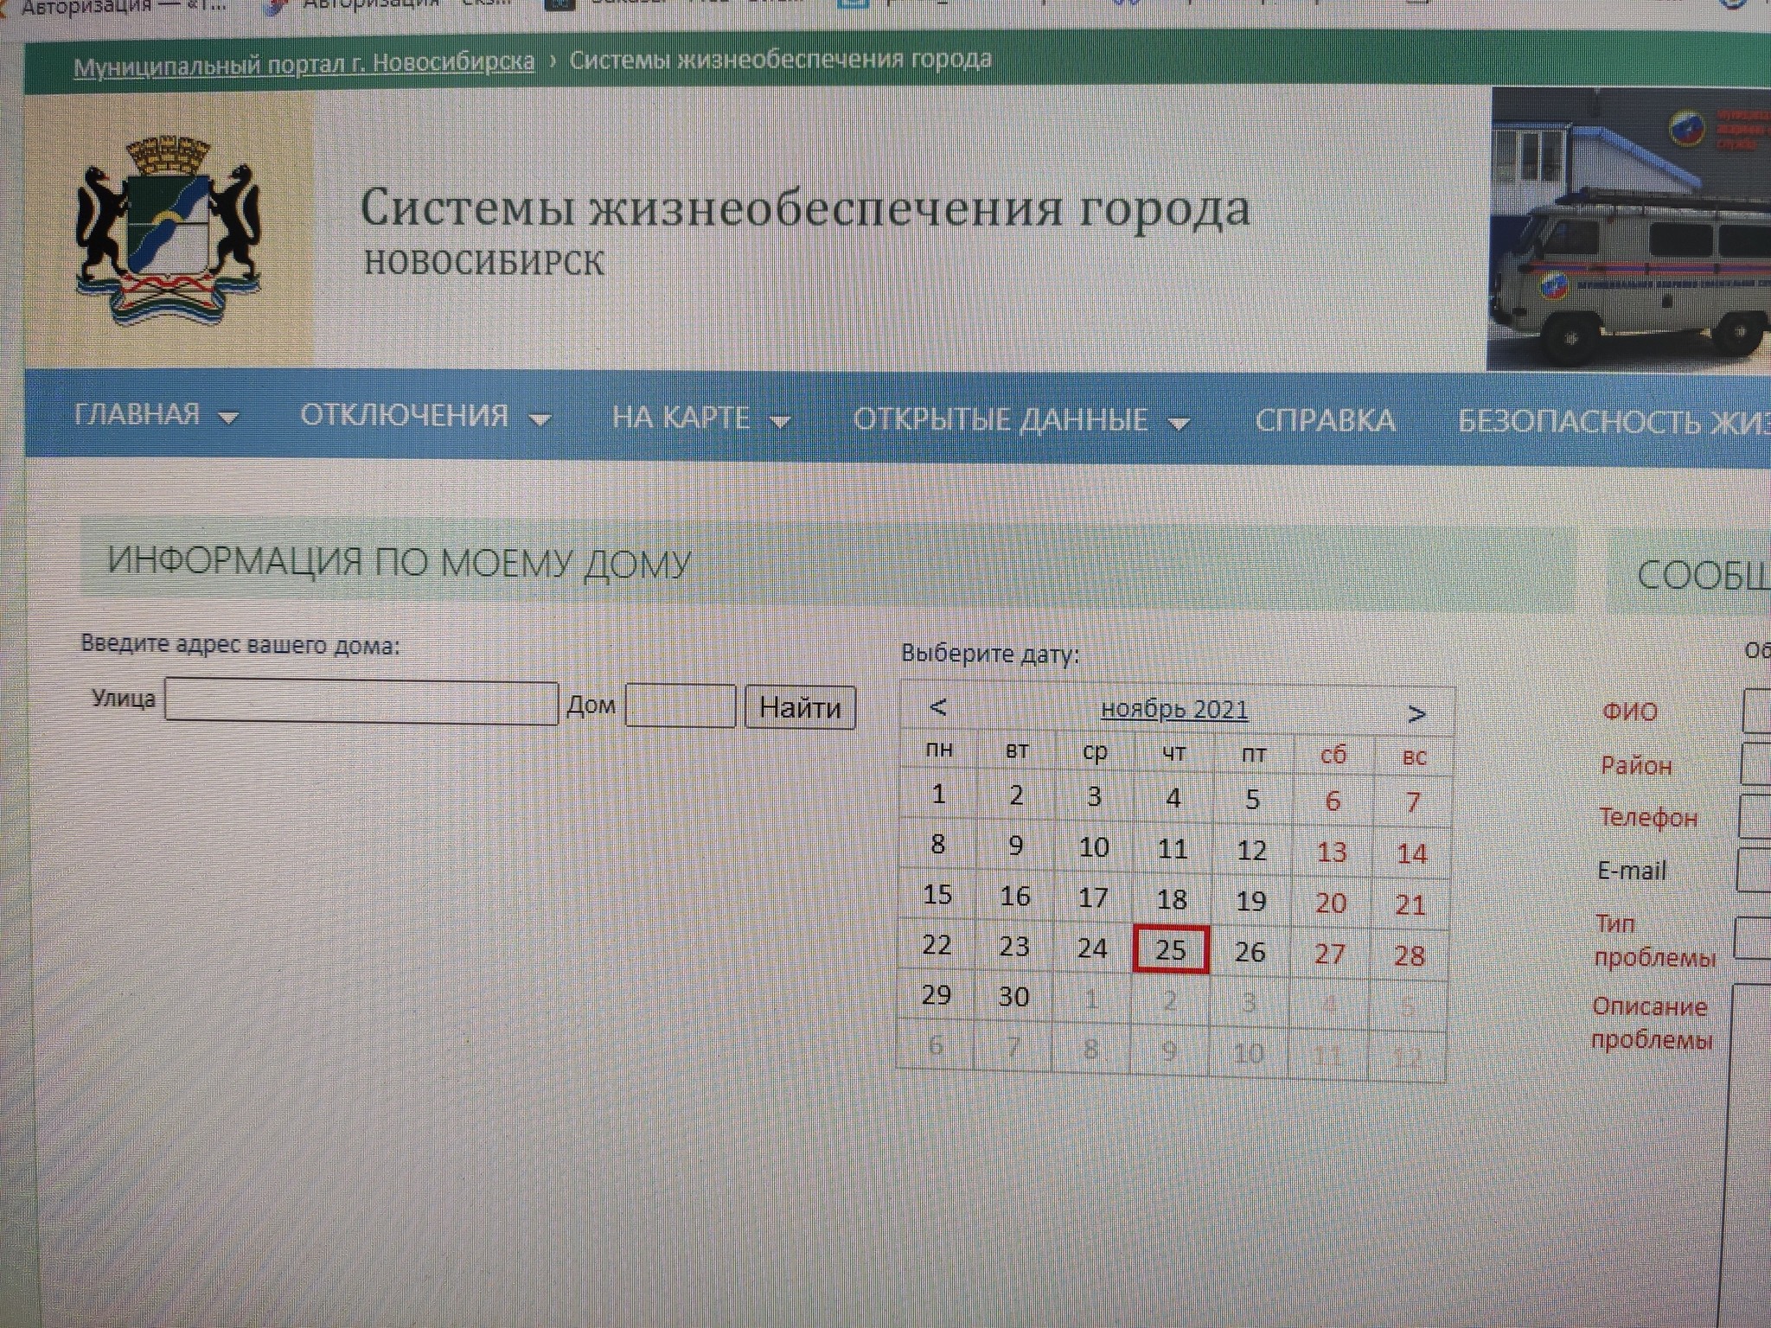Image resolution: width=1771 pixels, height=1328 pixels.
Task: Focus the Дом house number field
Action: (x=680, y=706)
